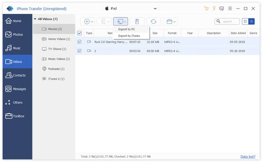The height and width of the screenshot is (162, 262).
Task: Click the register key icon
Action: click(x=214, y=8)
